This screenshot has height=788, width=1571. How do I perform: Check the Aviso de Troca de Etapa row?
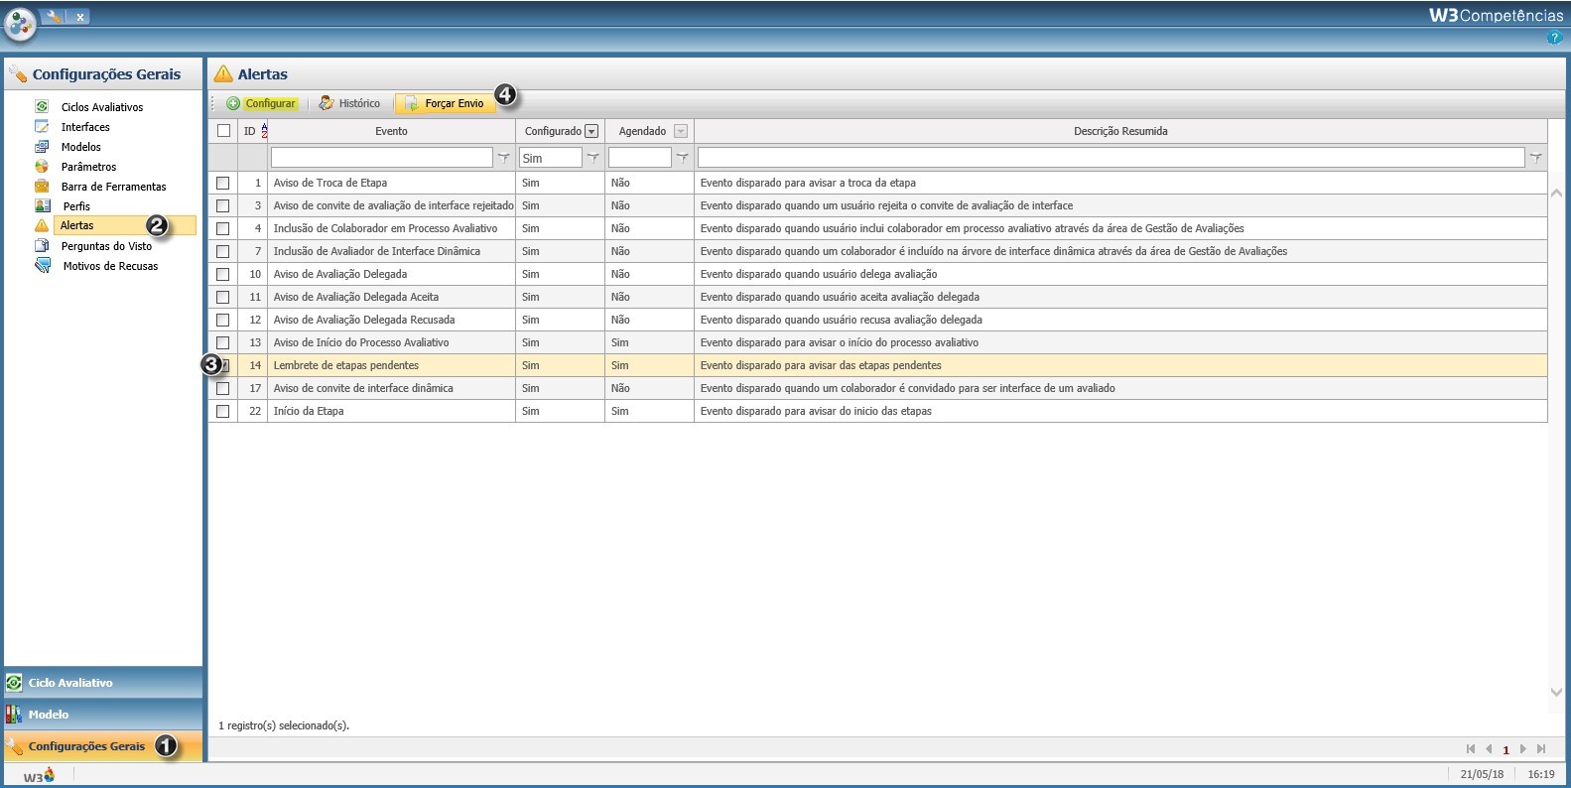click(x=223, y=183)
